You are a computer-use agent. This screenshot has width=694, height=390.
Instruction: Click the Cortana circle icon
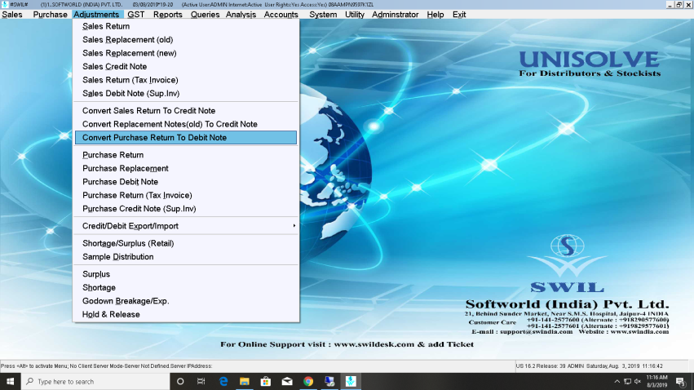click(x=180, y=381)
